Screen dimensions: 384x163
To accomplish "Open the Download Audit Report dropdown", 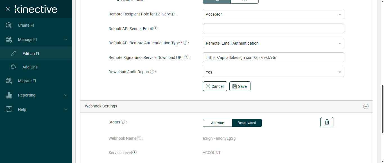I will pyautogui.click(x=273, y=72).
